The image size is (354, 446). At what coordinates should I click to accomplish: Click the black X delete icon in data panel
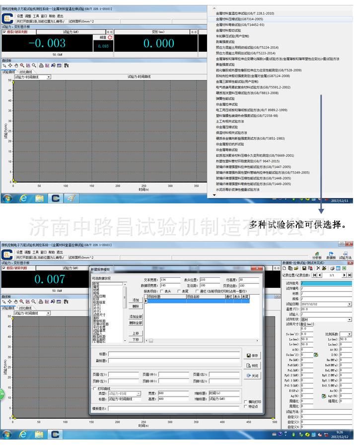click(318, 268)
